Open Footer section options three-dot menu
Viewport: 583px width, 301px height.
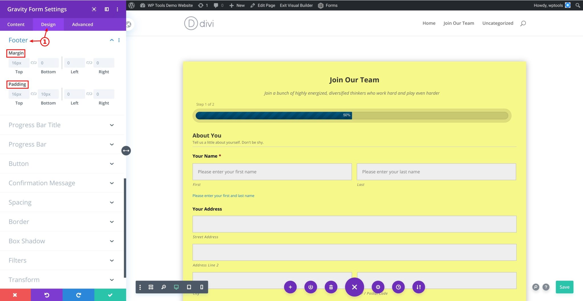pos(119,40)
